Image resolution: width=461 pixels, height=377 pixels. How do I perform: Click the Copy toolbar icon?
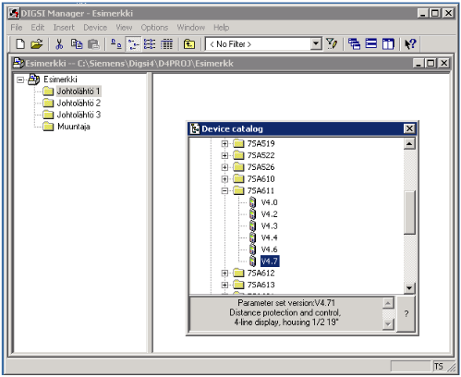pyautogui.click(x=77, y=44)
